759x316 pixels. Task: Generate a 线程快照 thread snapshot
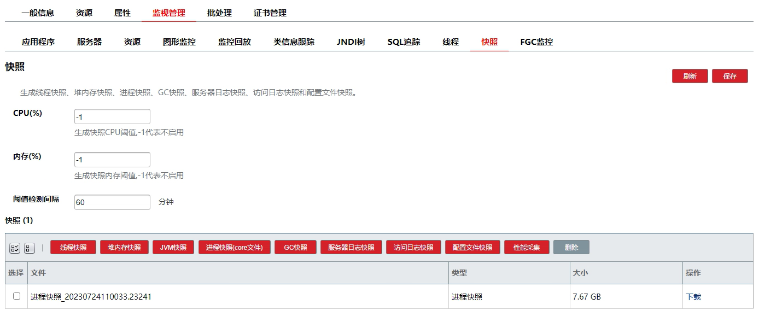click(x=73, y=248)
